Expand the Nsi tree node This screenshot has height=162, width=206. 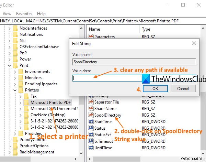click(x=10, y=41)
